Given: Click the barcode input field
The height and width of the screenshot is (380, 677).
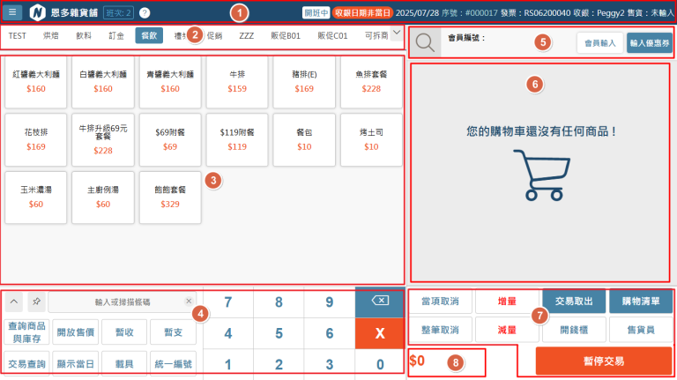Looking at the screenshot, I should click(115, 302).
